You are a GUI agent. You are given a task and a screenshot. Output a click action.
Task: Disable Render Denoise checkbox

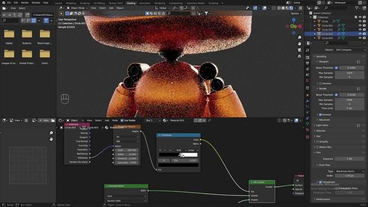[320, 115]
